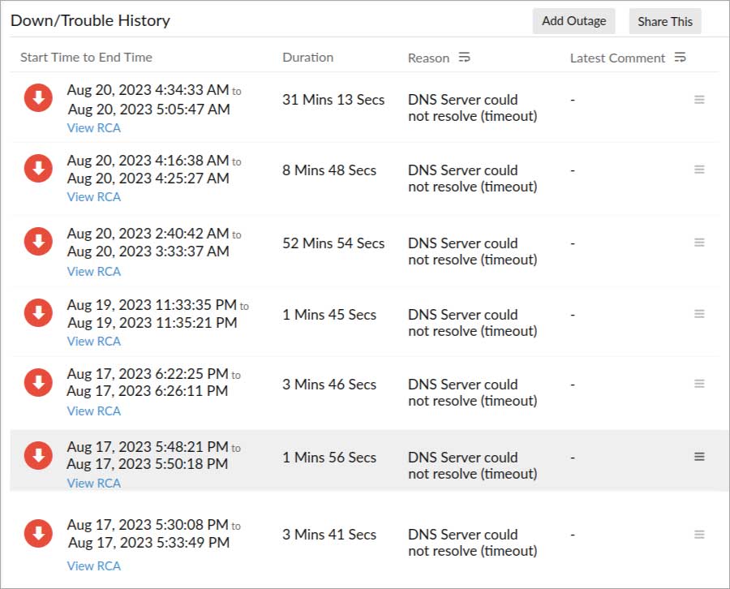Click the Duration column header
This screenshot has height=589, width=730.
(307, 57)
